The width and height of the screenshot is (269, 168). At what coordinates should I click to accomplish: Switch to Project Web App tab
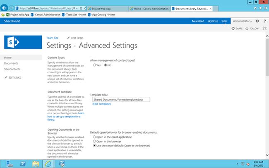(108, 9)
